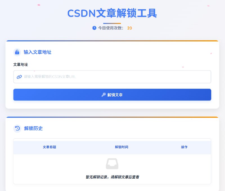Click the lock icon next to 输入文章地址
The image size is (225, 191).
pos(17,52)
